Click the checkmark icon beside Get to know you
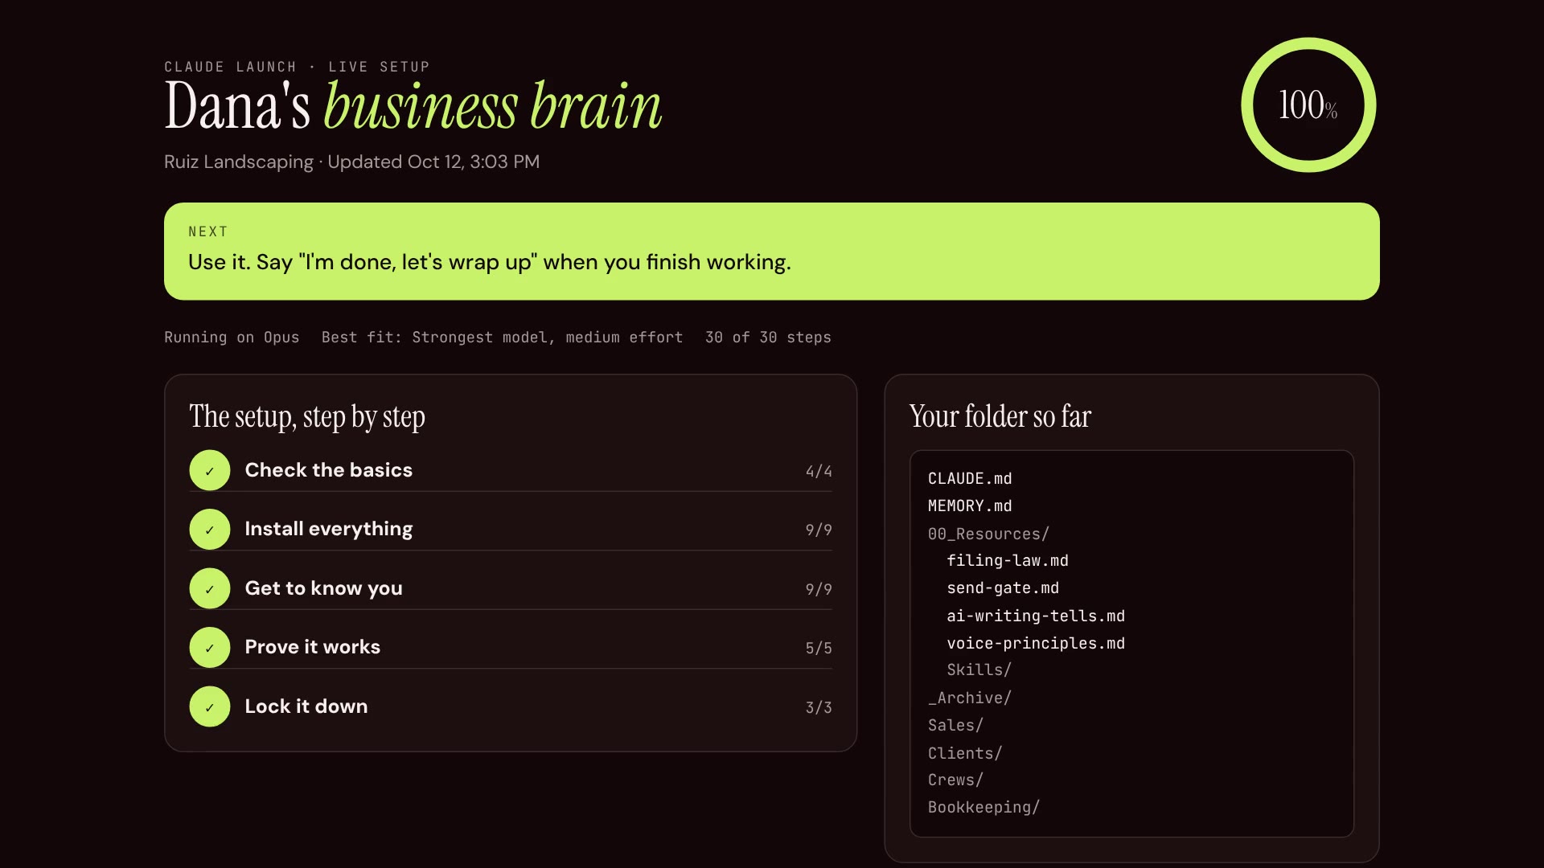This screenshot has width=1544, height=868. click(210, 588)
